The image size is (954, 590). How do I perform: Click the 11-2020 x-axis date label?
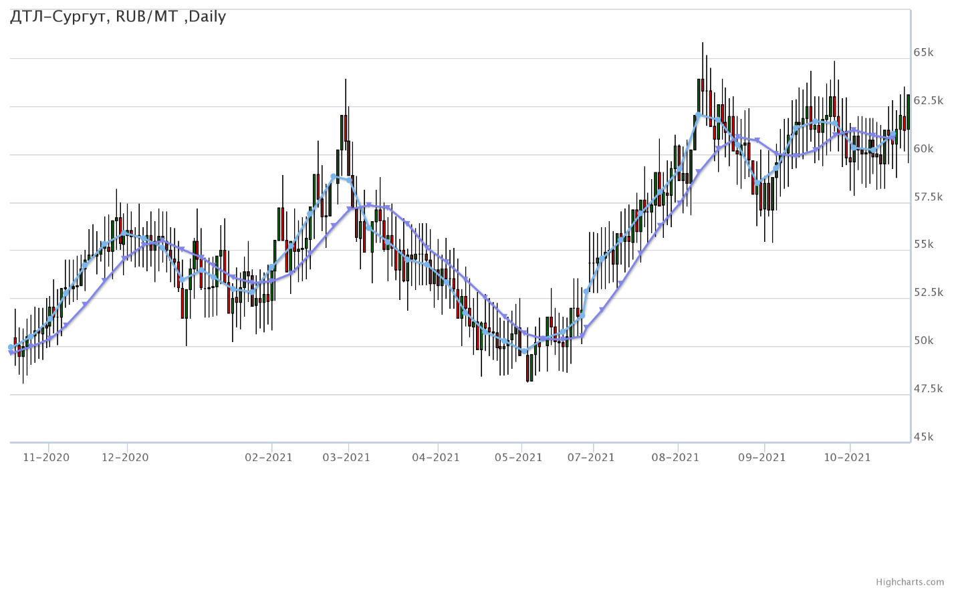[46, 457]
